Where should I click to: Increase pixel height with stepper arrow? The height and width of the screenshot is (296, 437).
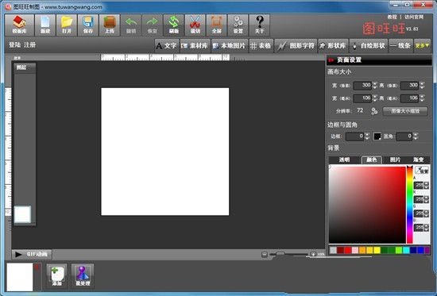point(422,83)
